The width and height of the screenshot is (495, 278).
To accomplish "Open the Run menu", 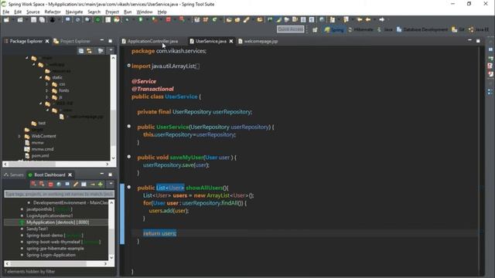I will (128, 12).
